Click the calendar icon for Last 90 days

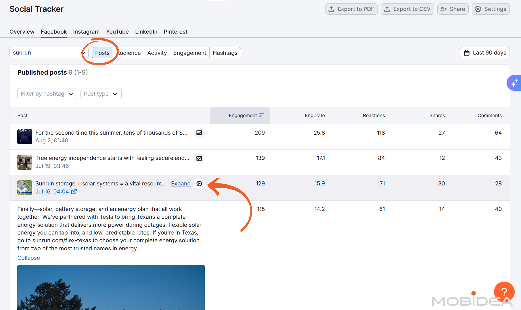point(467,53)
